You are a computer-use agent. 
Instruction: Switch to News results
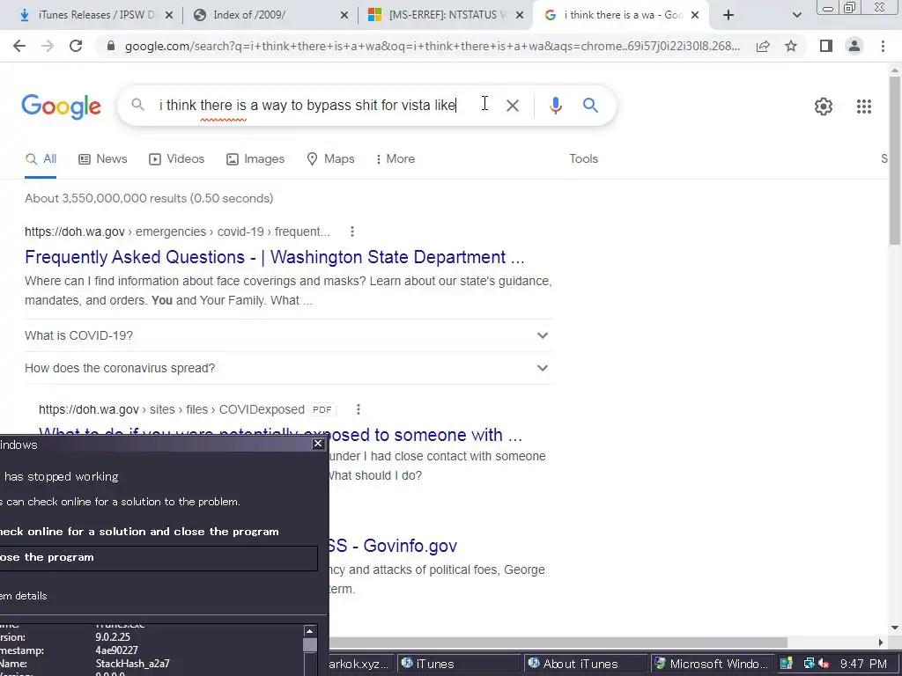103,159
